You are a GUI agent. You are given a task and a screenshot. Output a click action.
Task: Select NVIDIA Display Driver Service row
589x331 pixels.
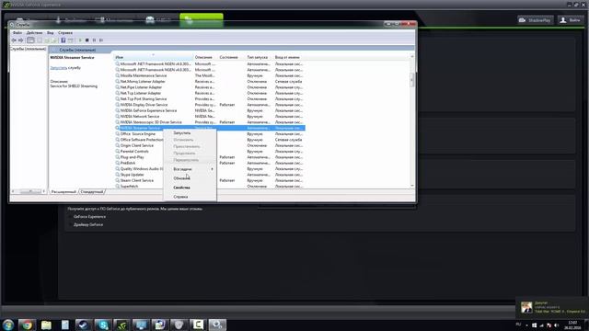210,105
